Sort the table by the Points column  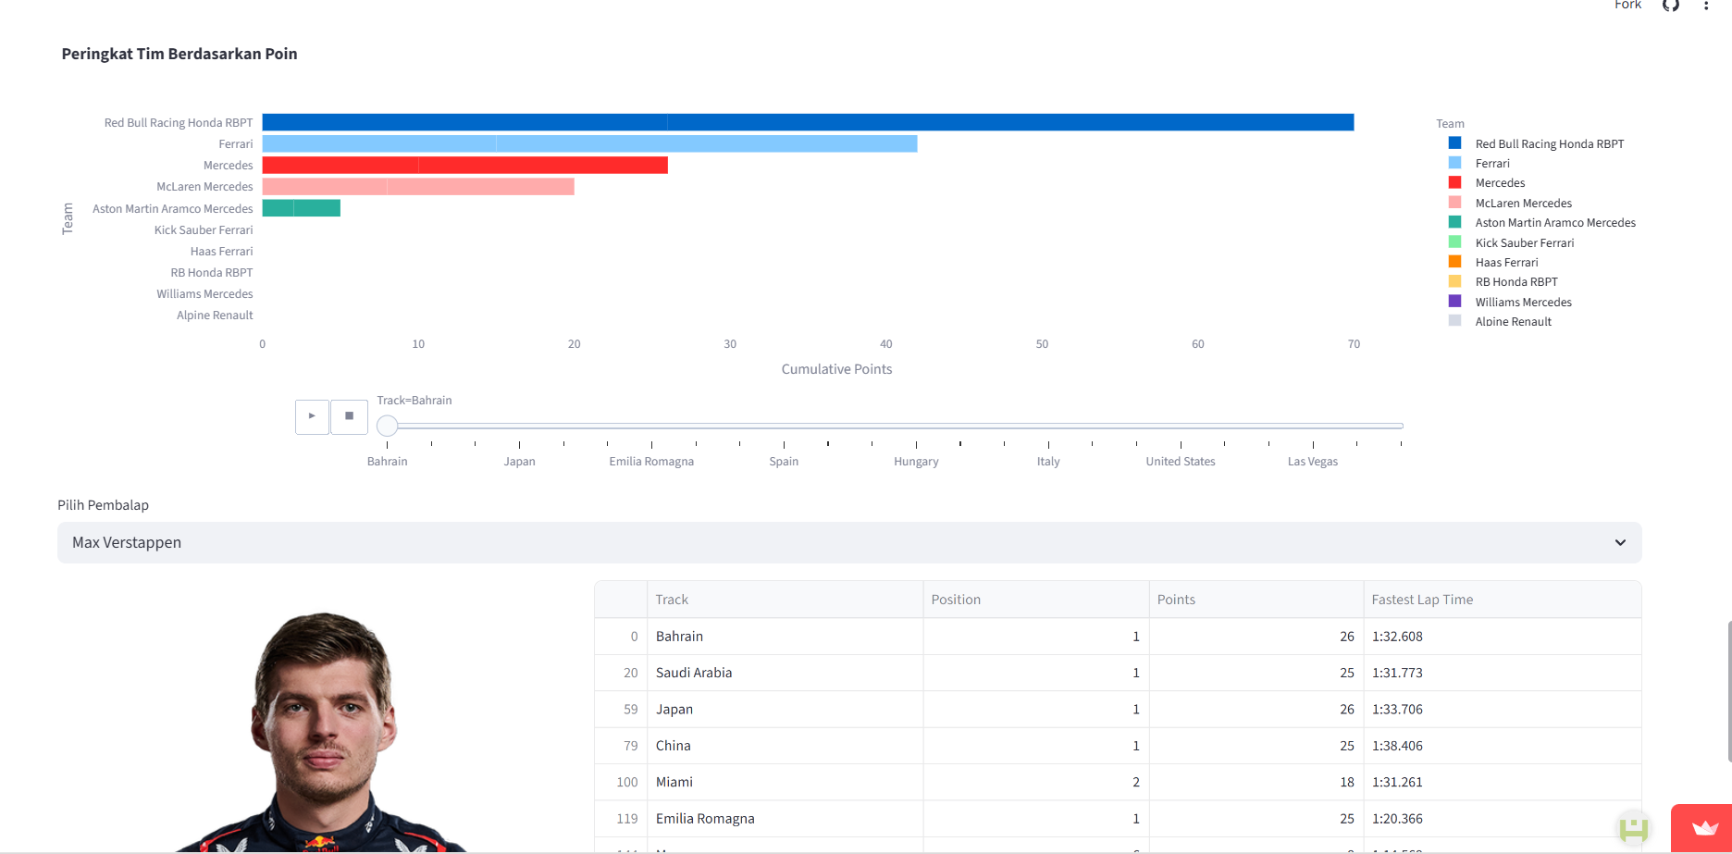coord(1256,600)
